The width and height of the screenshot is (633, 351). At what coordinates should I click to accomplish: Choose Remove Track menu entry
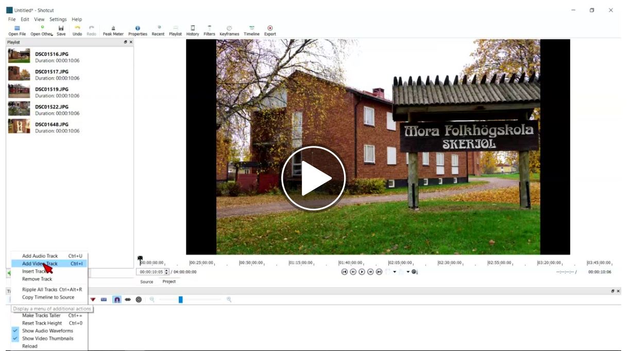point(49,279)
